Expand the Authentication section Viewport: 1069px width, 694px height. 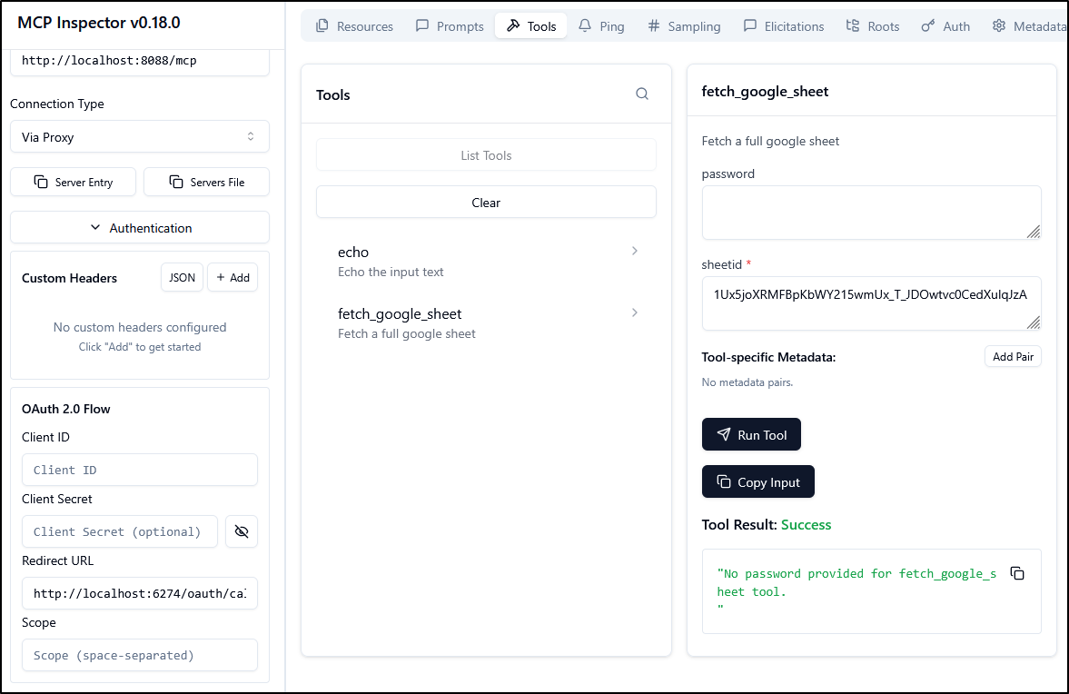point(140,228)
